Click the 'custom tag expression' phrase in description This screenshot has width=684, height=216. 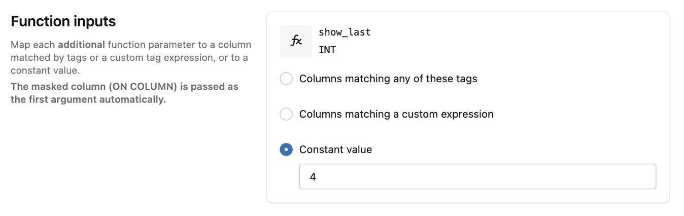[x=166, y=58]
